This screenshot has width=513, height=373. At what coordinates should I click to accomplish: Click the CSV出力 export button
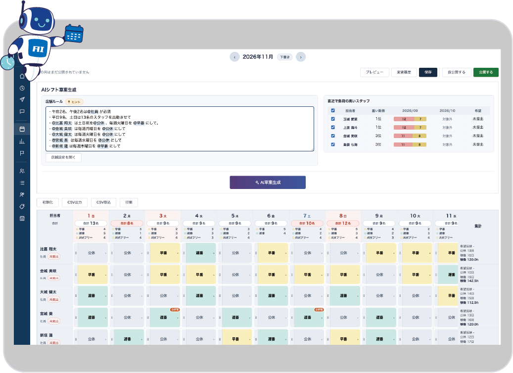pos(75,202)
